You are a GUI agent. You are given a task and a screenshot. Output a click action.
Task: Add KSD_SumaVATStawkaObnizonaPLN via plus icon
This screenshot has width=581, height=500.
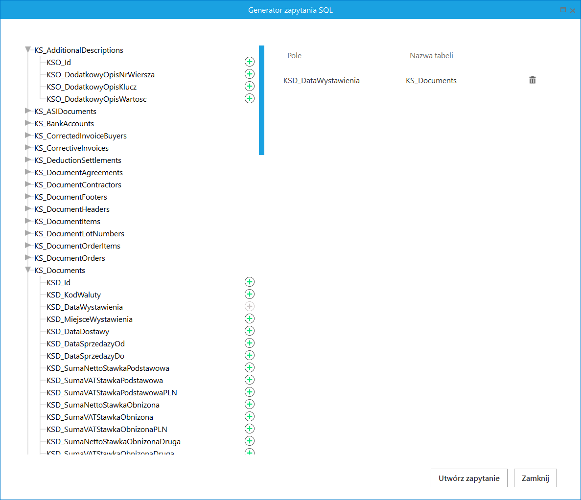[x=249, y=429]
